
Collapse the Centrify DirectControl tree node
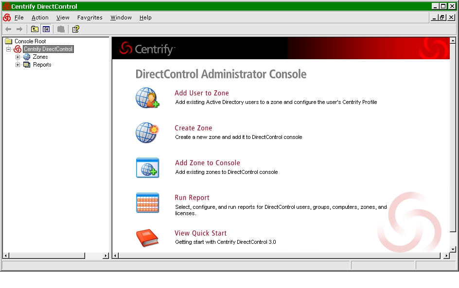8,50
